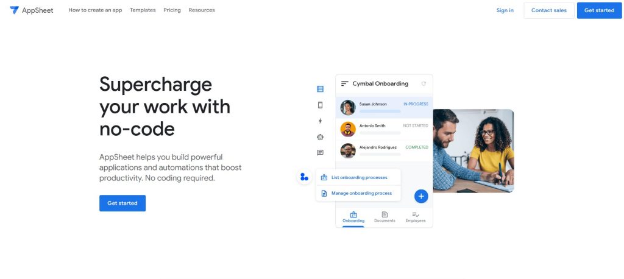Switch to the Employees tab
The image size is (624, 279).
416,217
